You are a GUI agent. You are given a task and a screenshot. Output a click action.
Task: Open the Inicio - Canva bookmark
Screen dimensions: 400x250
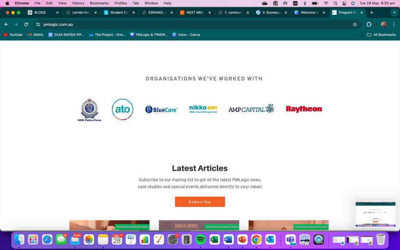point(186,35)
